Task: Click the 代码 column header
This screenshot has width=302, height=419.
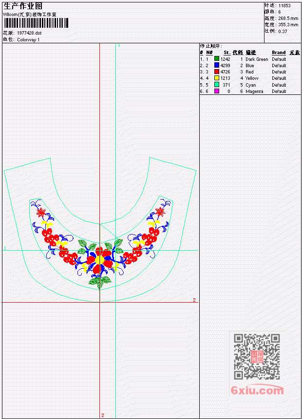Action: click(x=238, y=53)
